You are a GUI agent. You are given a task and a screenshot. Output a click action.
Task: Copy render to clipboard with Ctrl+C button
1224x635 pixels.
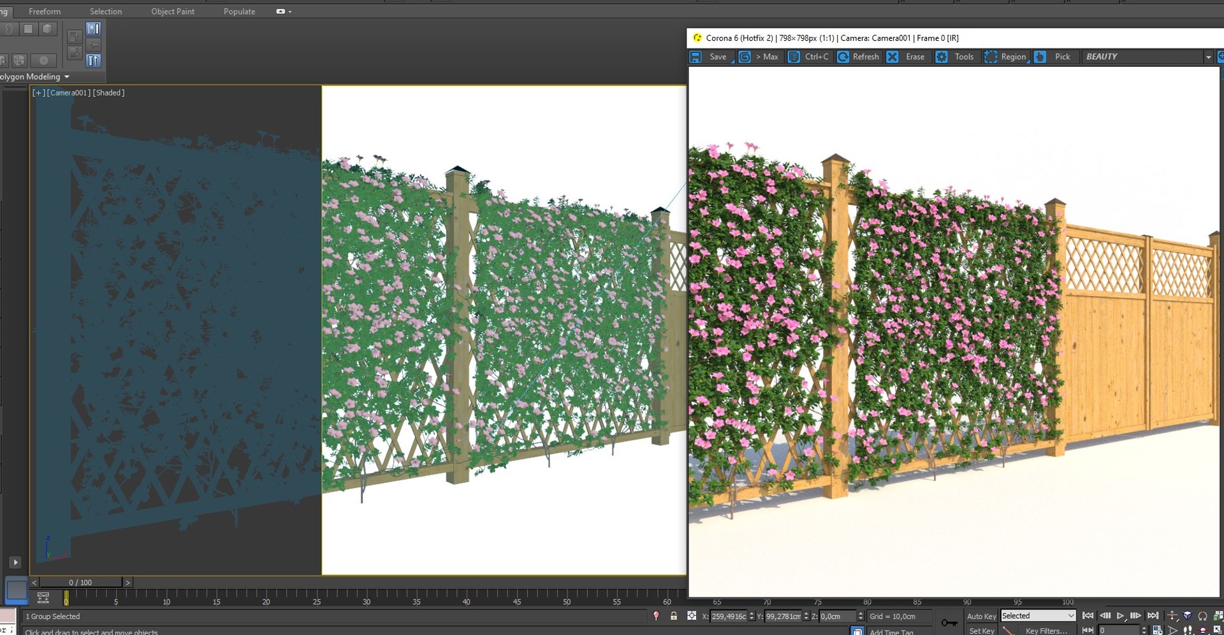pyautogui.click(x=808, y=57)
